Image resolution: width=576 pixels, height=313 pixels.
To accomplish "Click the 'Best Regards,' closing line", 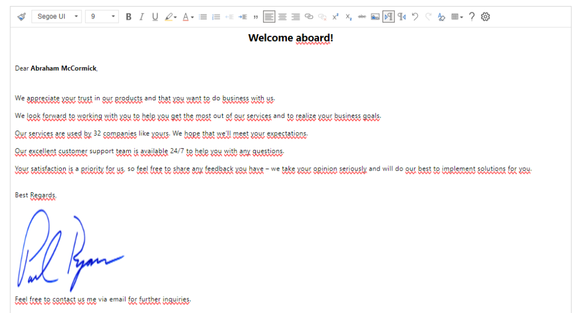I will pyautogui.click(x=35, y=195).
